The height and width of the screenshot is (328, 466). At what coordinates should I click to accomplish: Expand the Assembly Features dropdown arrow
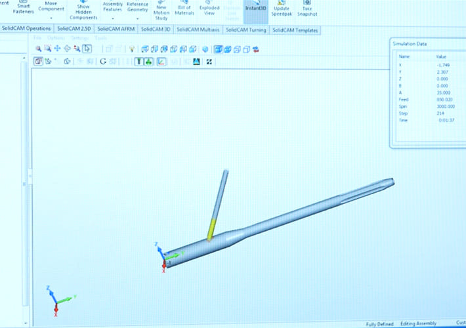tap(113, 18)
